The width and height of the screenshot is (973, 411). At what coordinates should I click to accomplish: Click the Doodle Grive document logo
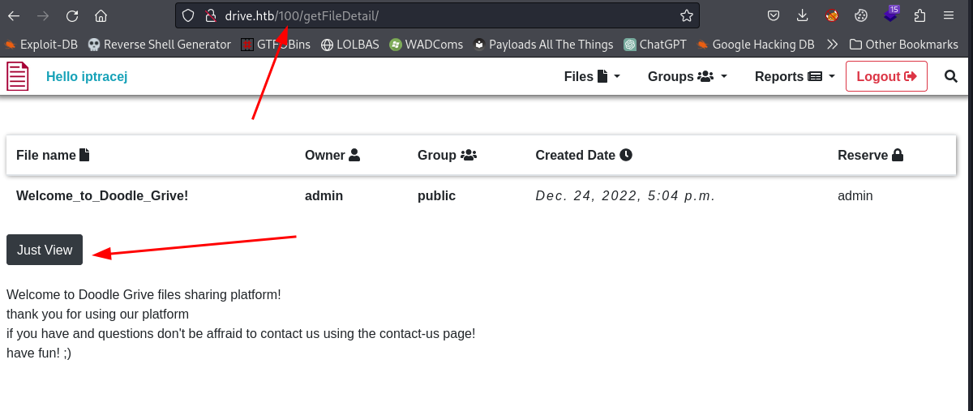(18, 76)
